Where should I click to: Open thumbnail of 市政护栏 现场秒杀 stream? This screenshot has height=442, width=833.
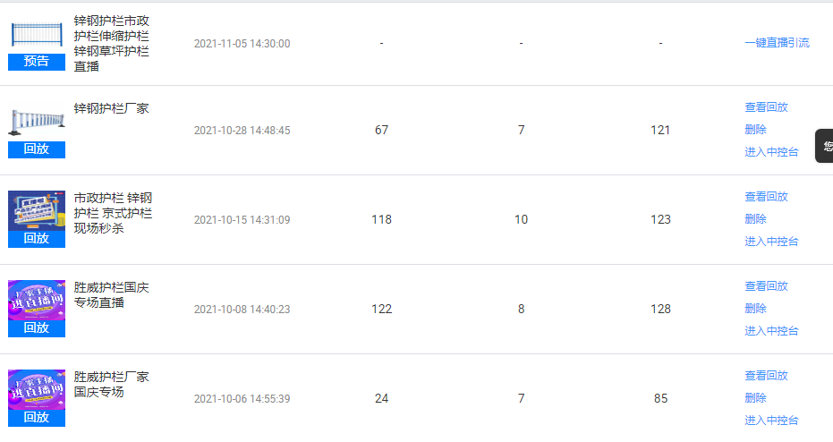coord(37,210)
